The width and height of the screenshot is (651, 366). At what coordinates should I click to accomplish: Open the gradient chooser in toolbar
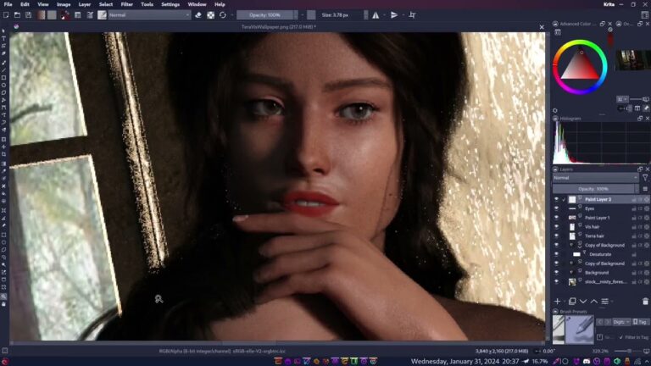tap(41, 15)
